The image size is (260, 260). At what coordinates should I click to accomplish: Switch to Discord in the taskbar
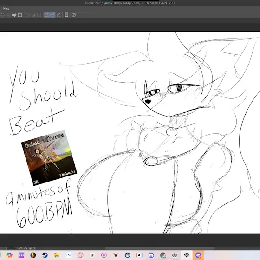(x=151, y=255)
